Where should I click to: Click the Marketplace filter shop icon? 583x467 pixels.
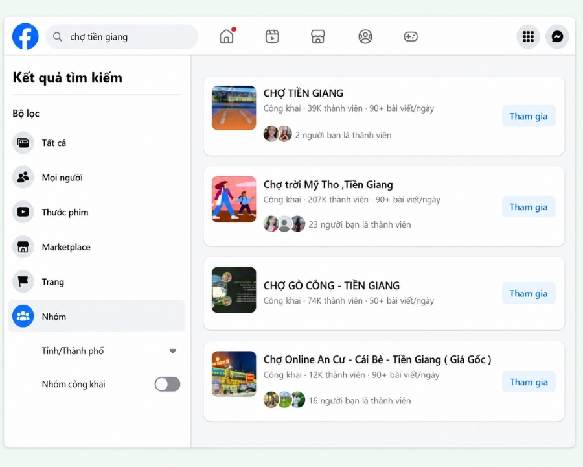click(23, 246)
